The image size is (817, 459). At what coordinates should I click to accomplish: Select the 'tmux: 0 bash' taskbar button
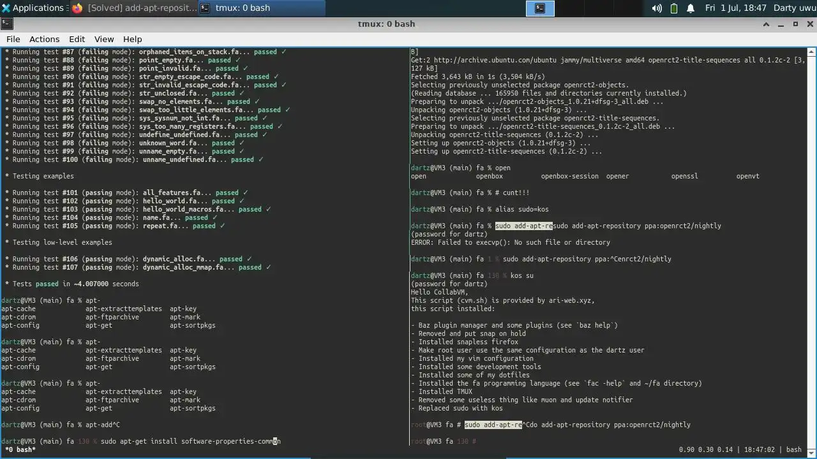262,8
